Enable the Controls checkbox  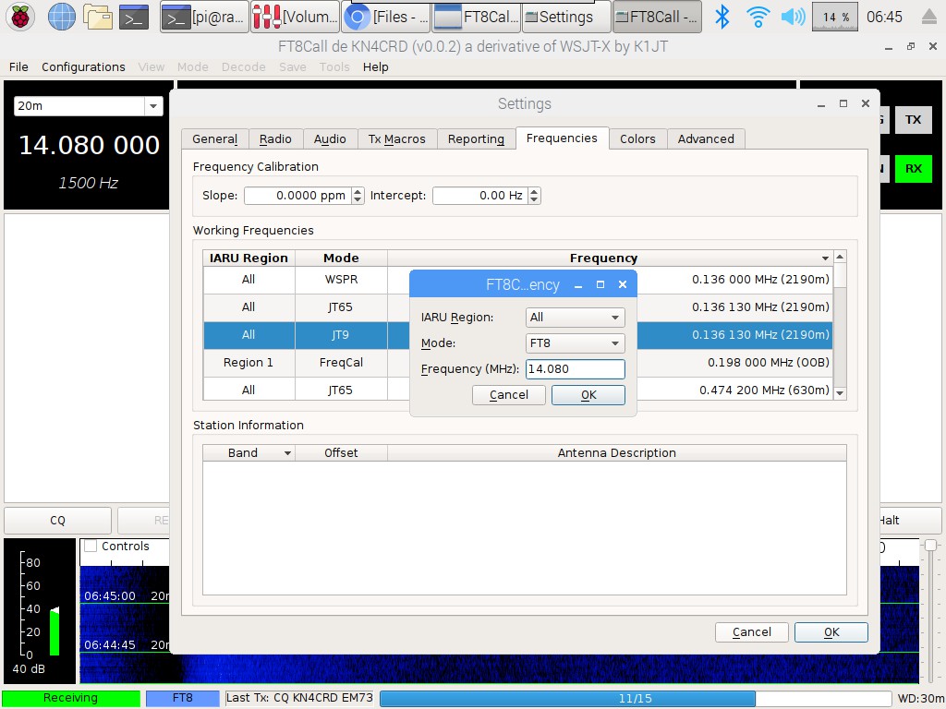pos(91,547)
